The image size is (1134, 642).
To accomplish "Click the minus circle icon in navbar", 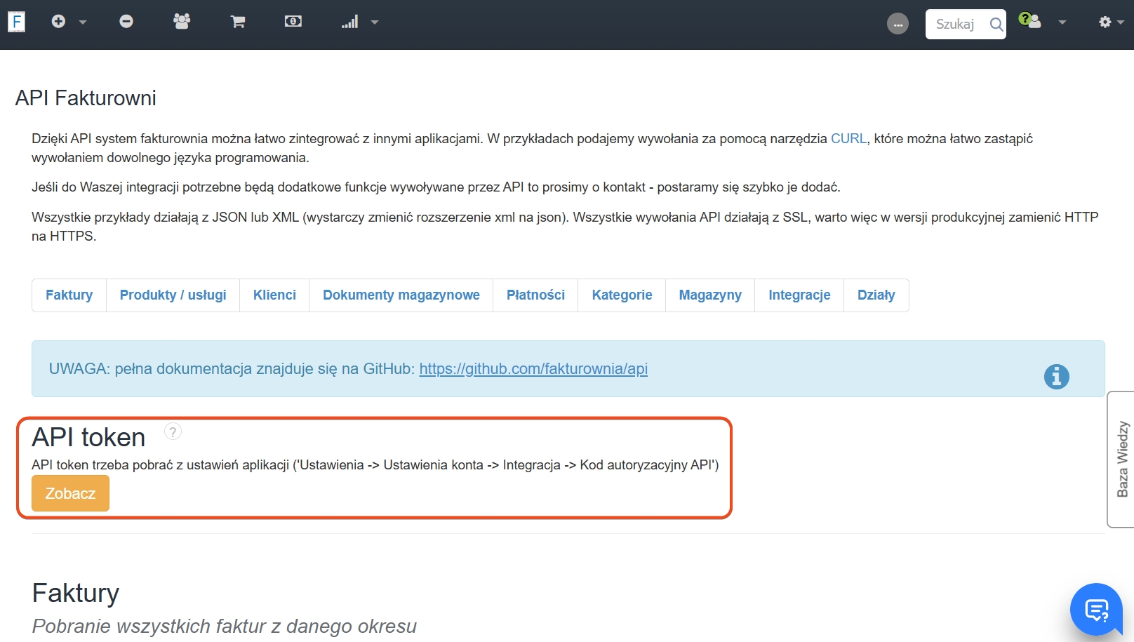I will (126, 22).
